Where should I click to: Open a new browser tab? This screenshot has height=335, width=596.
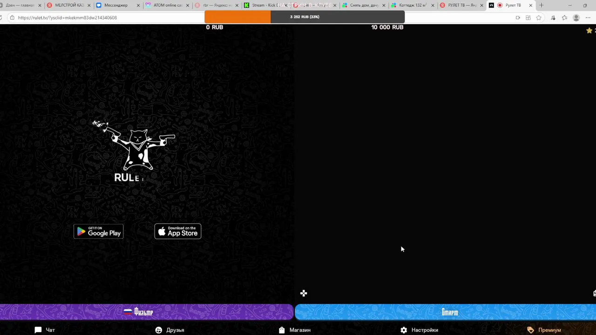point(541,5)
